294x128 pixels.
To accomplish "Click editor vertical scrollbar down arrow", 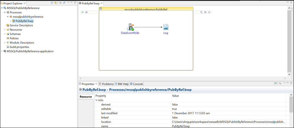I will pos(289,74).
